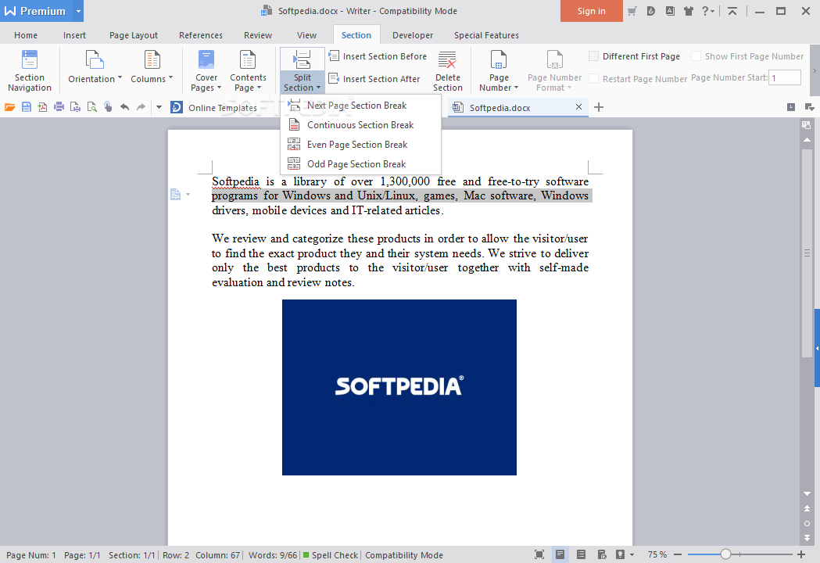This screenshot has width=820, height=563.
Task: Expand the Orientation dropdown arrow
Action: [120, 78]
